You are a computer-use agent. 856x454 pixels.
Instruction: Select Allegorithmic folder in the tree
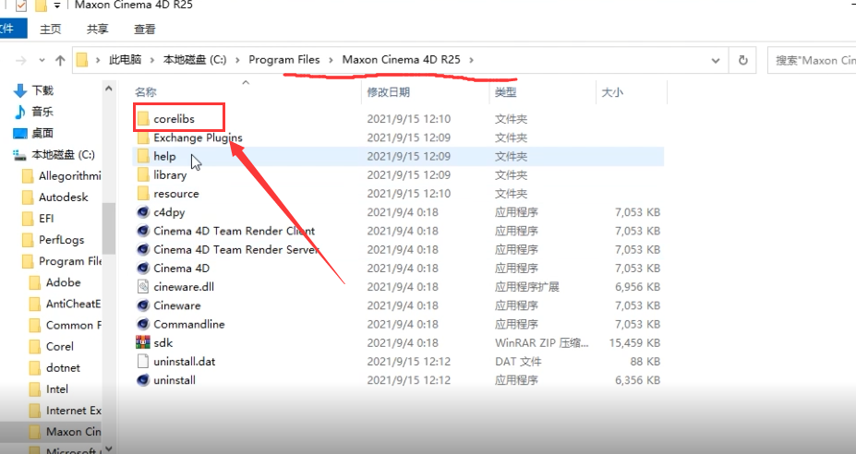[62, 175]
